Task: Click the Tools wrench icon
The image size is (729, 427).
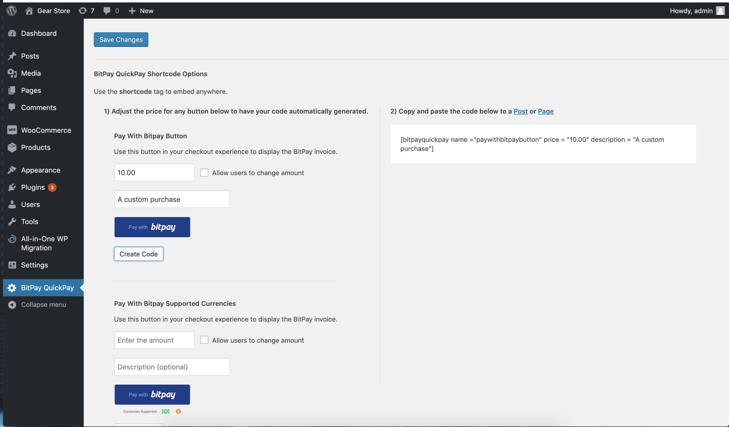Action: [x=12, y=222]
